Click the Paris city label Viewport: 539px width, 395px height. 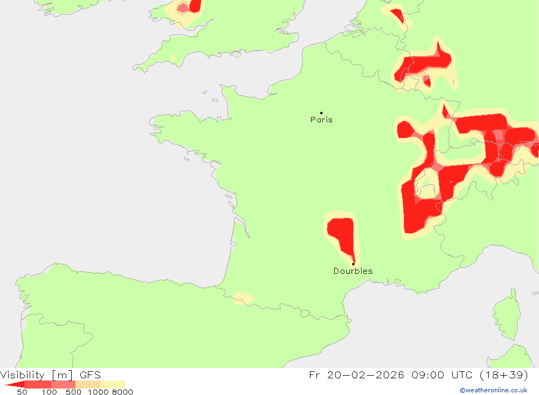[321, 120]
